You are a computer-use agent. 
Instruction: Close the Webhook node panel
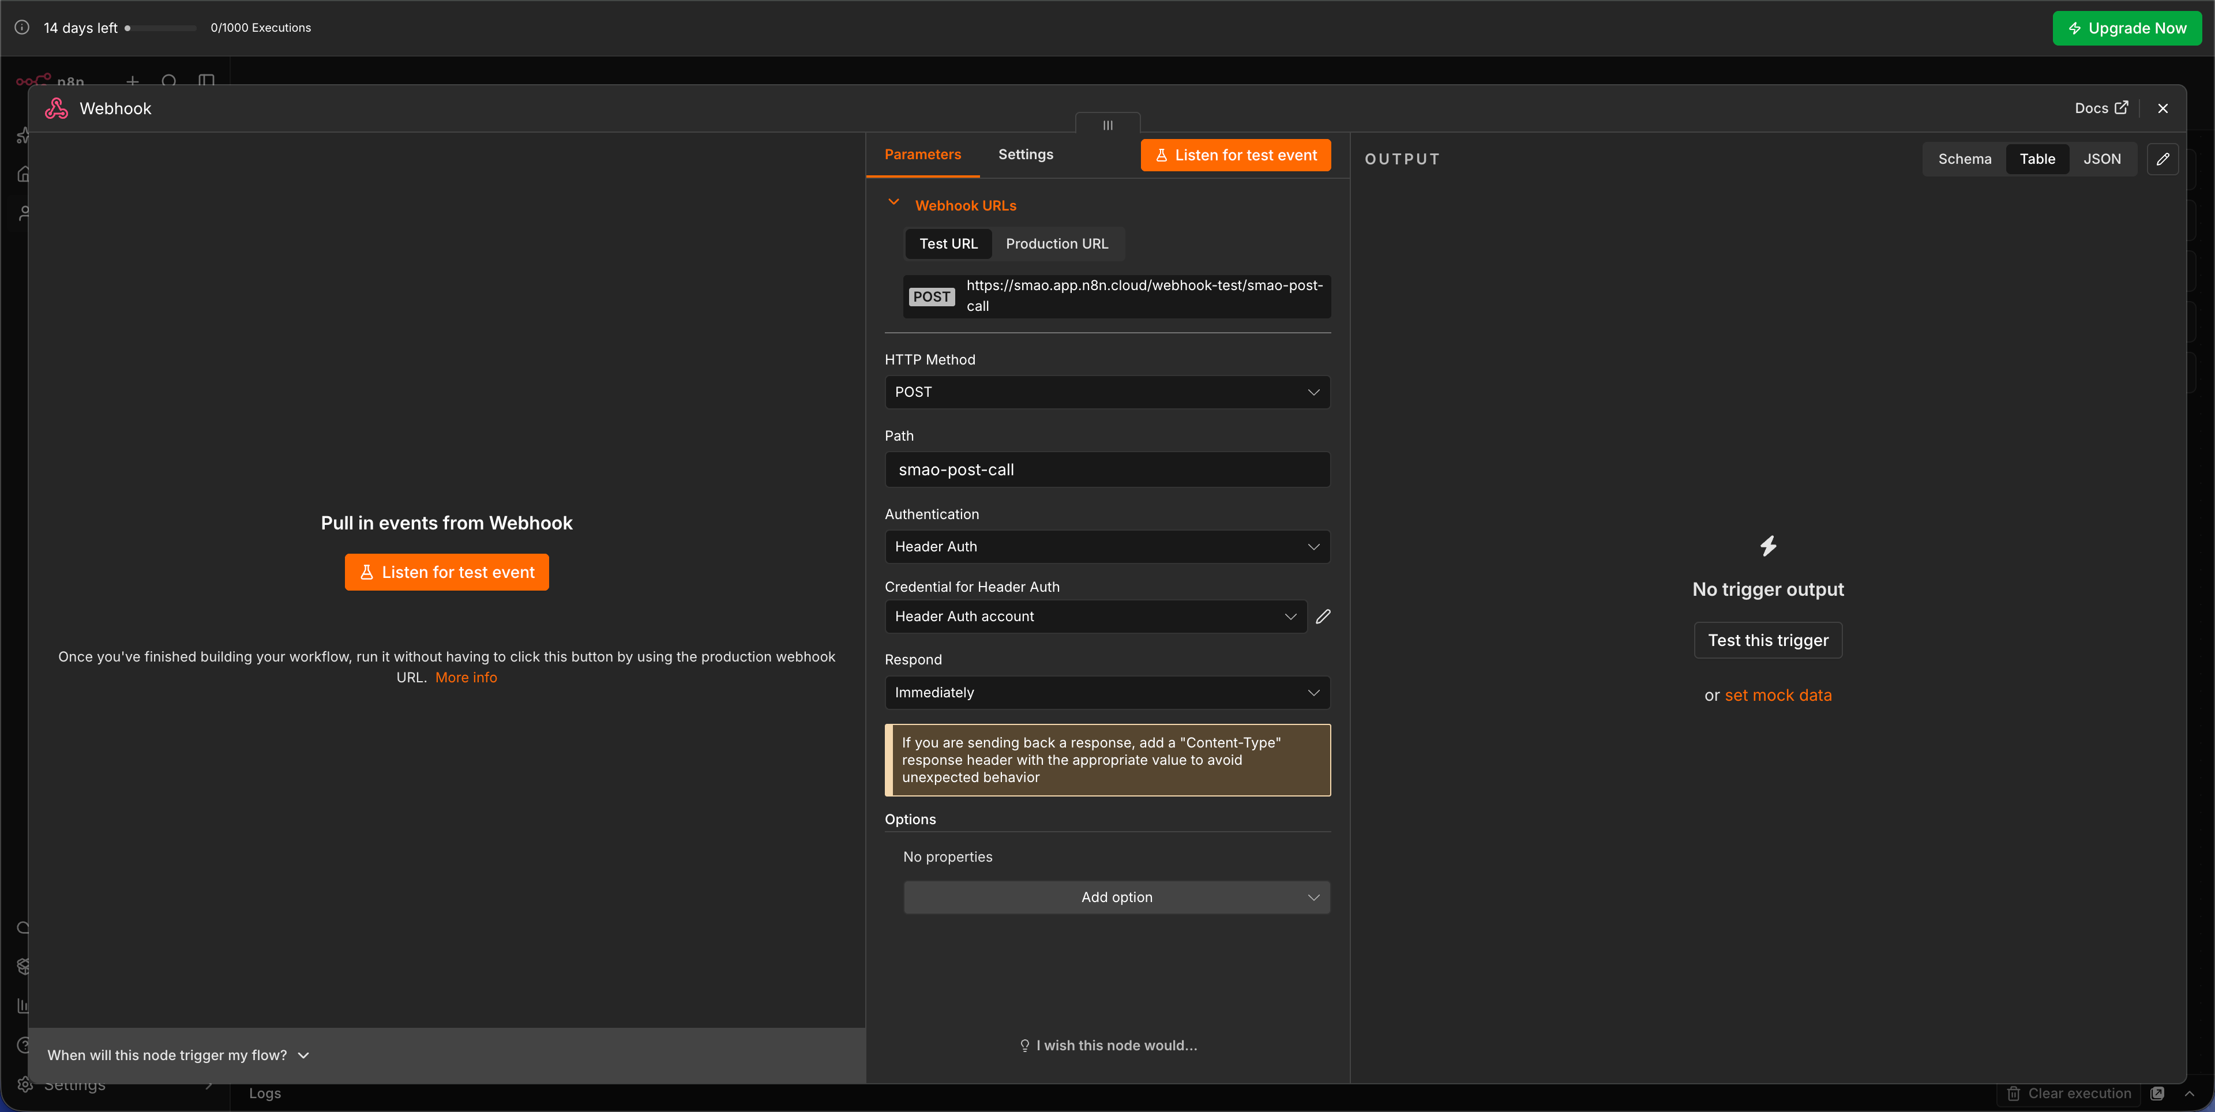click(x=2163, y=108)
